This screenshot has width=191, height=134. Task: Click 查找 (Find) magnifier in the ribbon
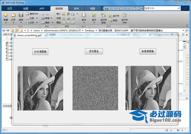46,23
